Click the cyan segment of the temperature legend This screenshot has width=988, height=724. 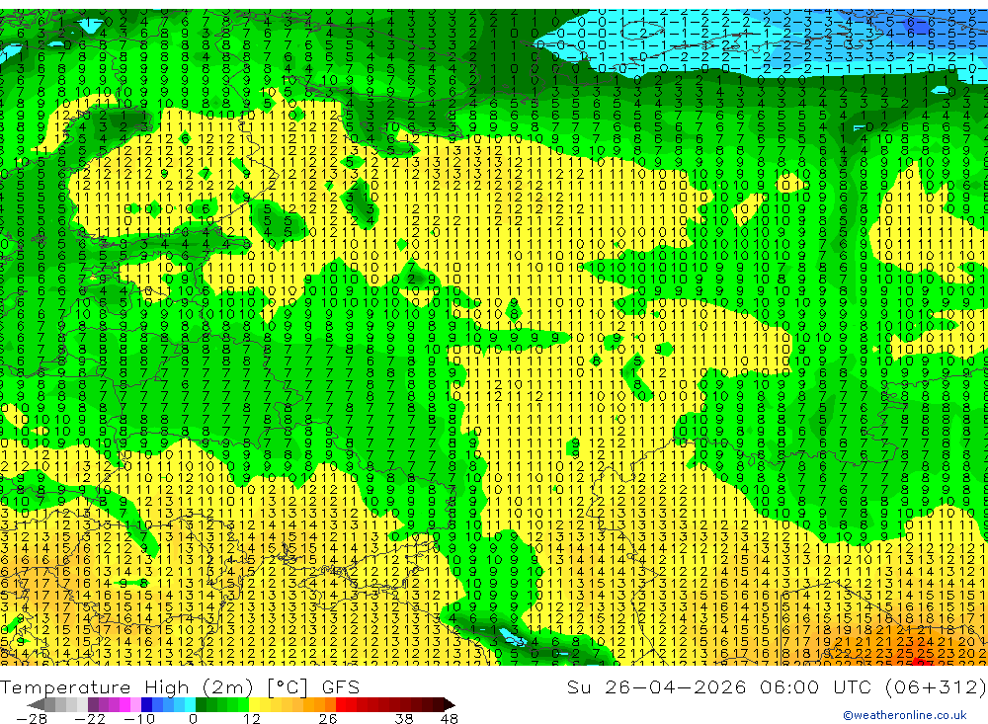click(x=190, y=705)
